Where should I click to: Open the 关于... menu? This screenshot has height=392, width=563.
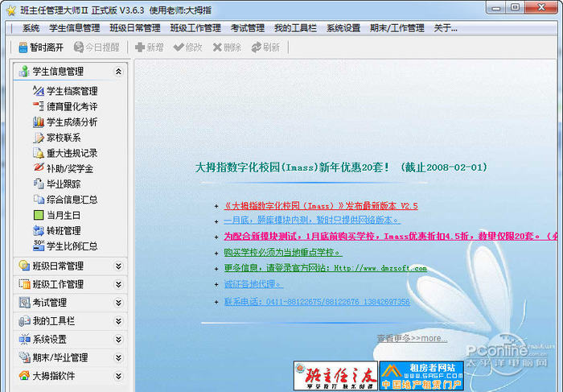[446, 28]
